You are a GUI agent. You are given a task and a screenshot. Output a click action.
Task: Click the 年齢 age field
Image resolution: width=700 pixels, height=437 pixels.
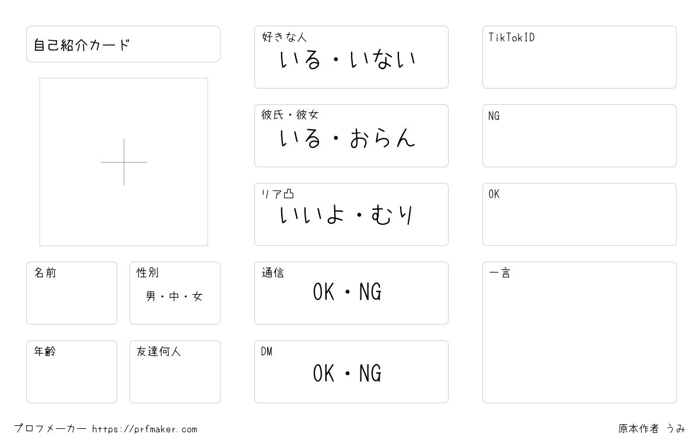72,372
